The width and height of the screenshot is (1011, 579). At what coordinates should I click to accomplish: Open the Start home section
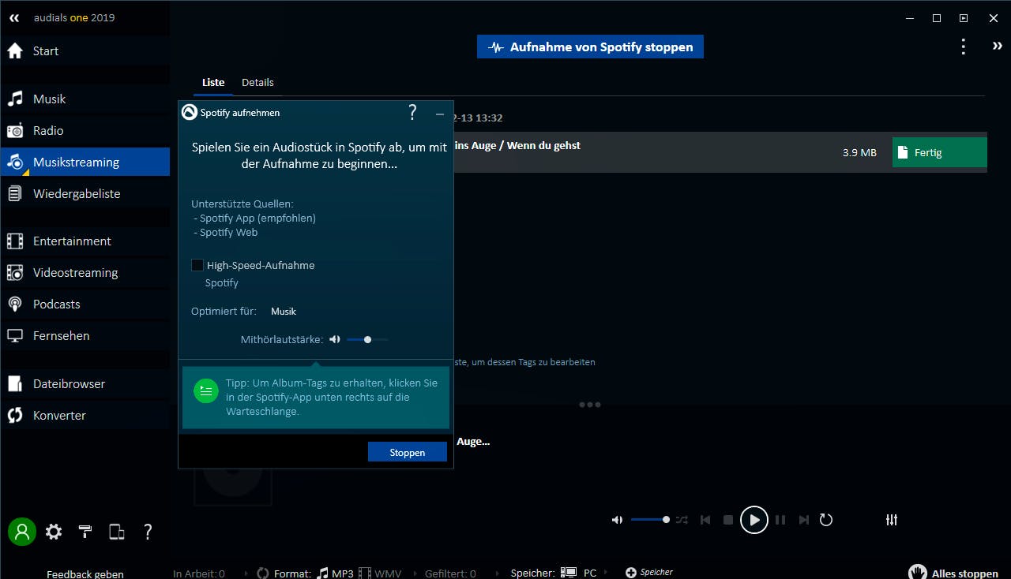click(85, 51)
